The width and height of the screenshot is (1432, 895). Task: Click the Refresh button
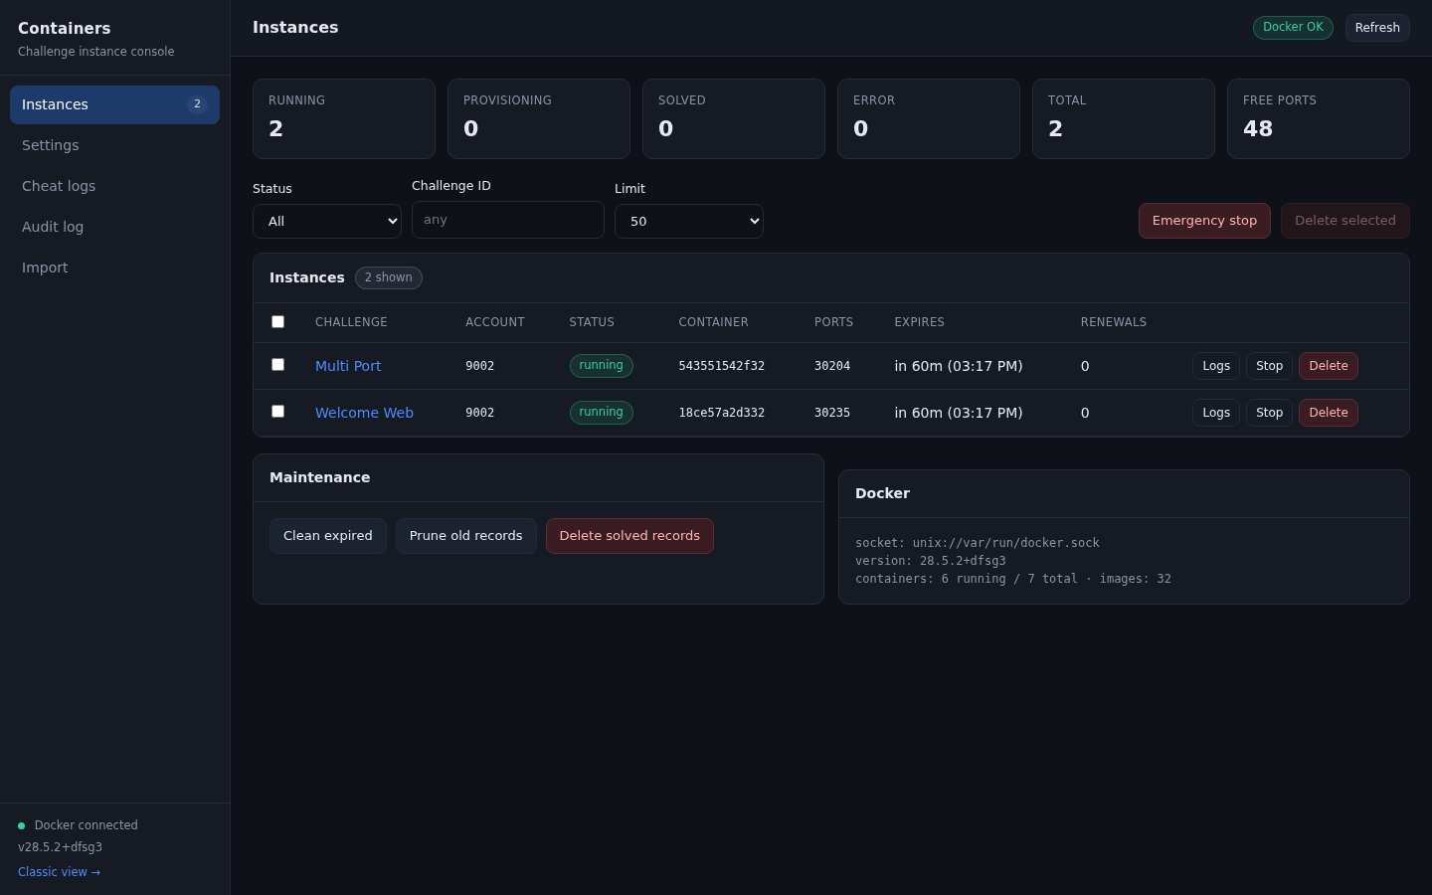coord(1377,28)
